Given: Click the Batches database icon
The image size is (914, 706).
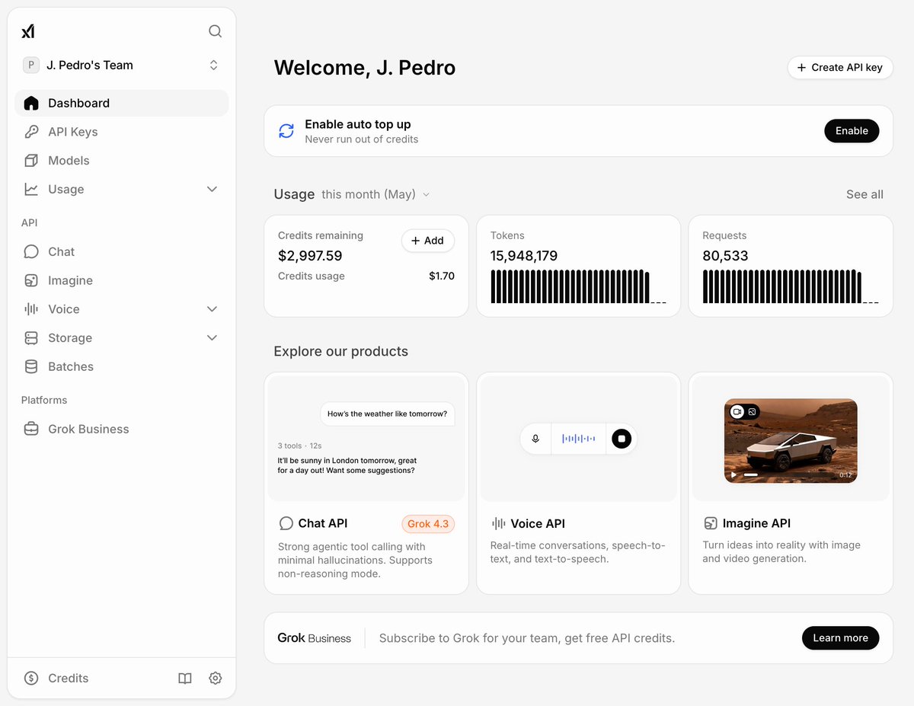Looking at the screenshot, I should 31,366.
